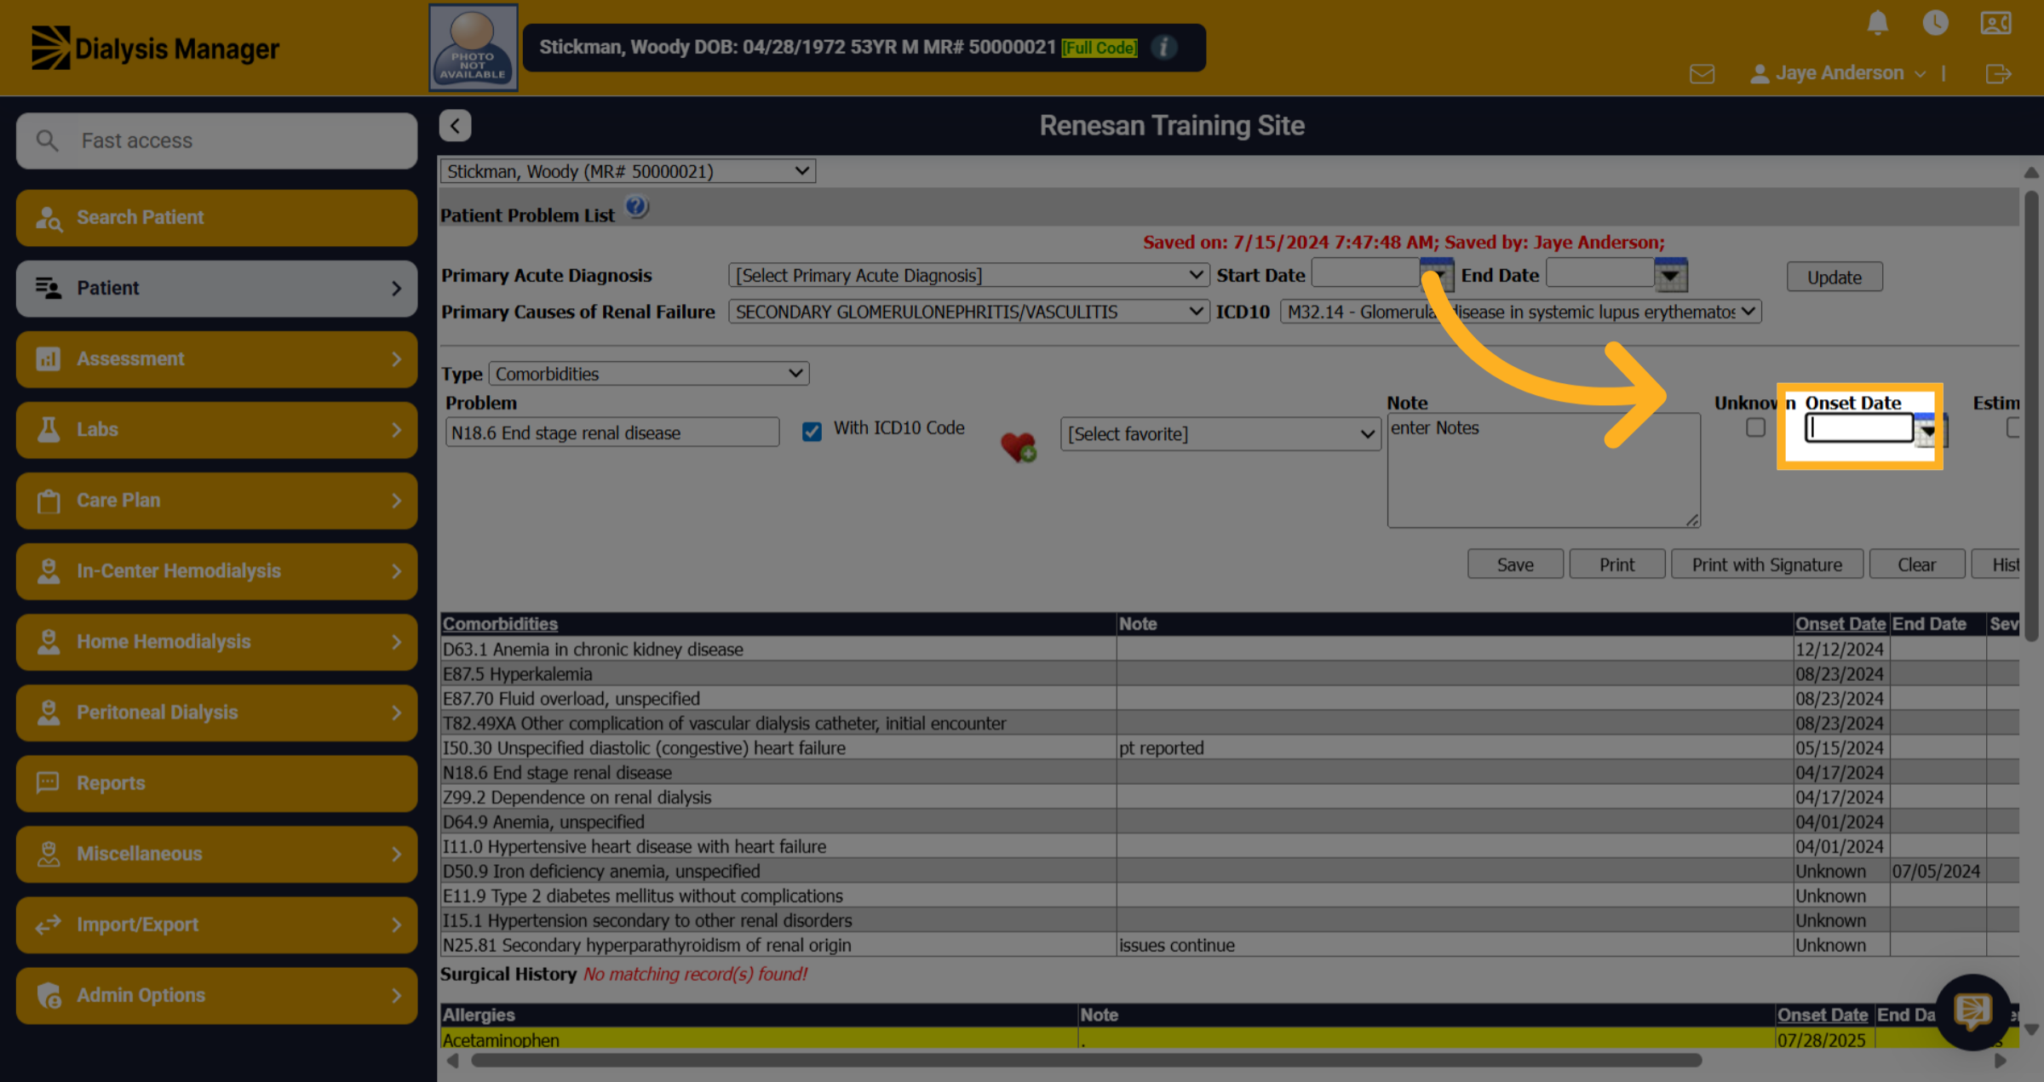Expand the Patient menu
Screen dimensions: 2044x1082
pyautogui.click(x=216, y=289)
